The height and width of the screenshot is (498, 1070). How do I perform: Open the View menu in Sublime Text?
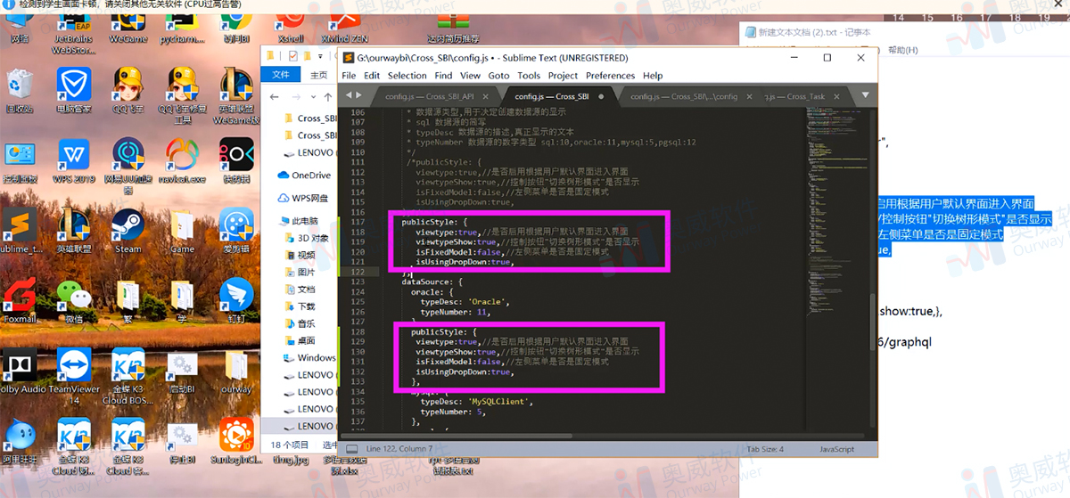point(470,76)
